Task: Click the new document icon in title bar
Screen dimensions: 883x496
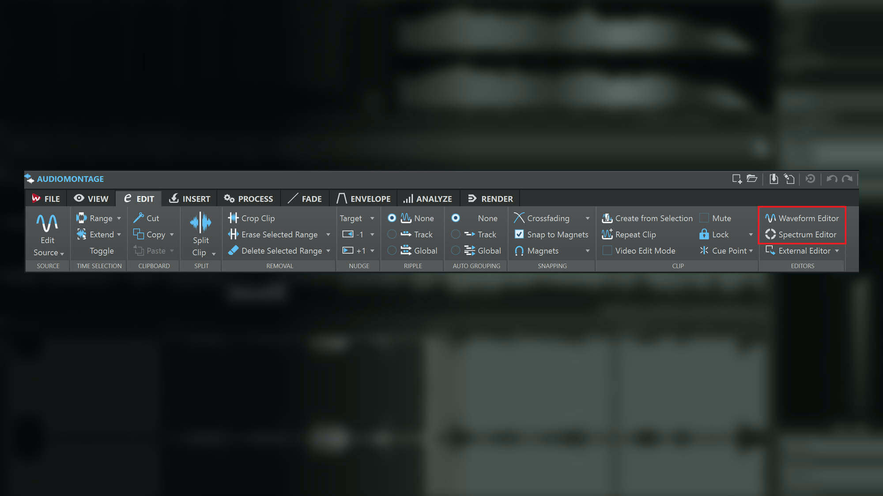Action: (736, 179)
